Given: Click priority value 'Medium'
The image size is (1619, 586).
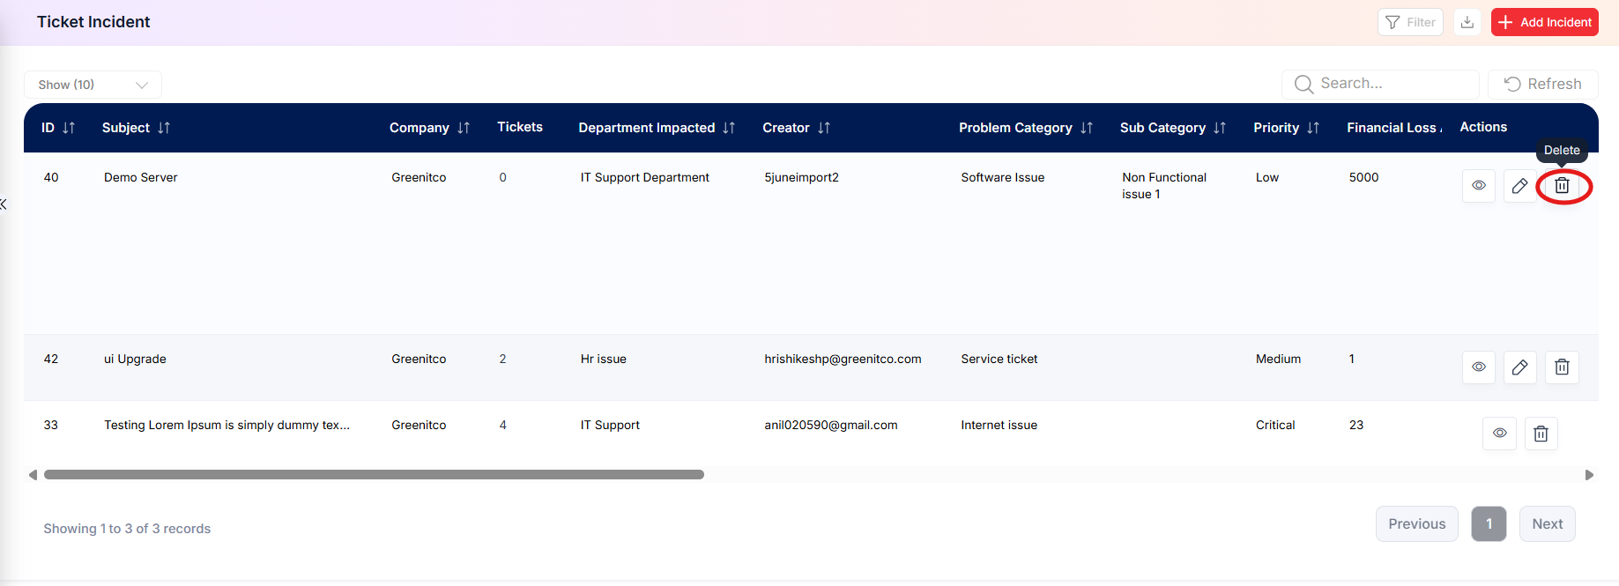Looking at the screenshot, I should click(1278, 359).
